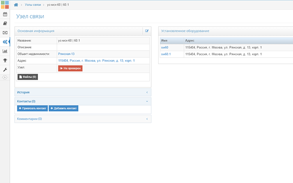
Task: Open the calendar section in sidebar
Action: coord(5,14)
